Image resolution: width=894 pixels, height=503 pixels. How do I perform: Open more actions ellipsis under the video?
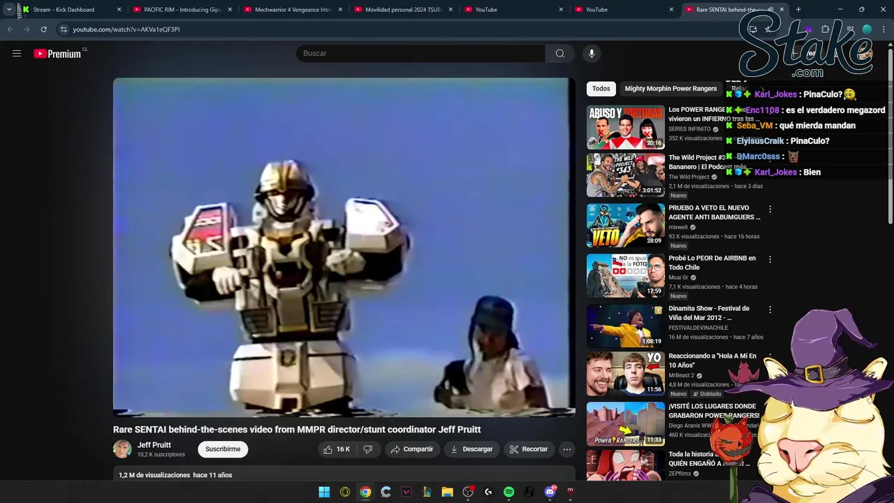[x=567, y=449]
